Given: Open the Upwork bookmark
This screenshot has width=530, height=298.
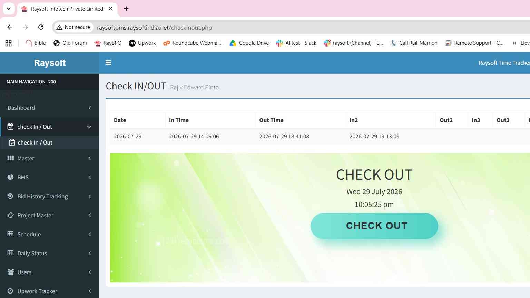Looking at the screenshot, I should coord(142,43).
